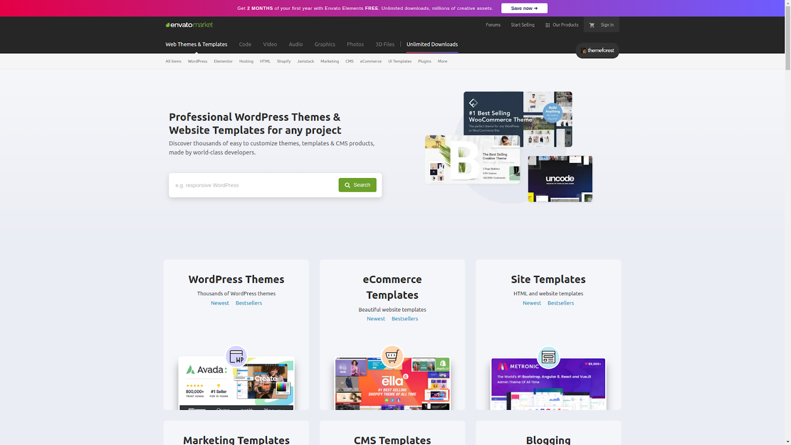Select the Photos tab
791x445 pixels.
point(355,44)
